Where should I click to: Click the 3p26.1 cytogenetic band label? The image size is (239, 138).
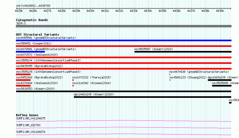[x=21, y=23]
